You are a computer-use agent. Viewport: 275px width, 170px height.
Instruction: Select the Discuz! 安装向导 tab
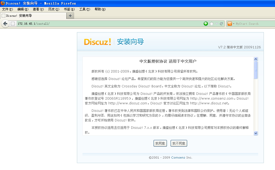tap(33, 16)
